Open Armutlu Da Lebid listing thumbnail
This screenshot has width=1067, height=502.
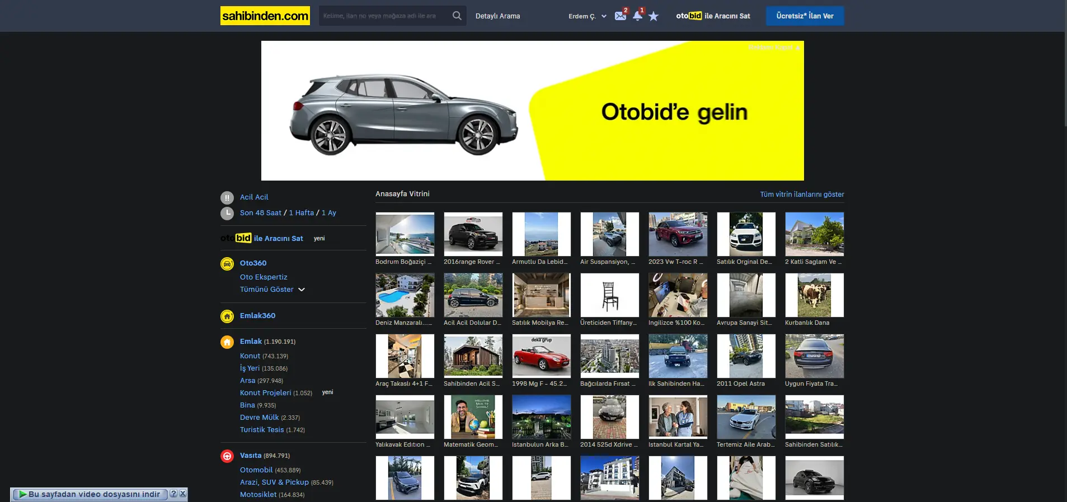542,234
